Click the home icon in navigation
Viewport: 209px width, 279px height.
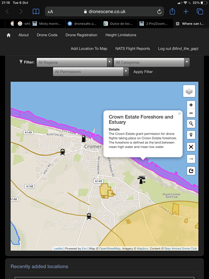click(8, 35)
